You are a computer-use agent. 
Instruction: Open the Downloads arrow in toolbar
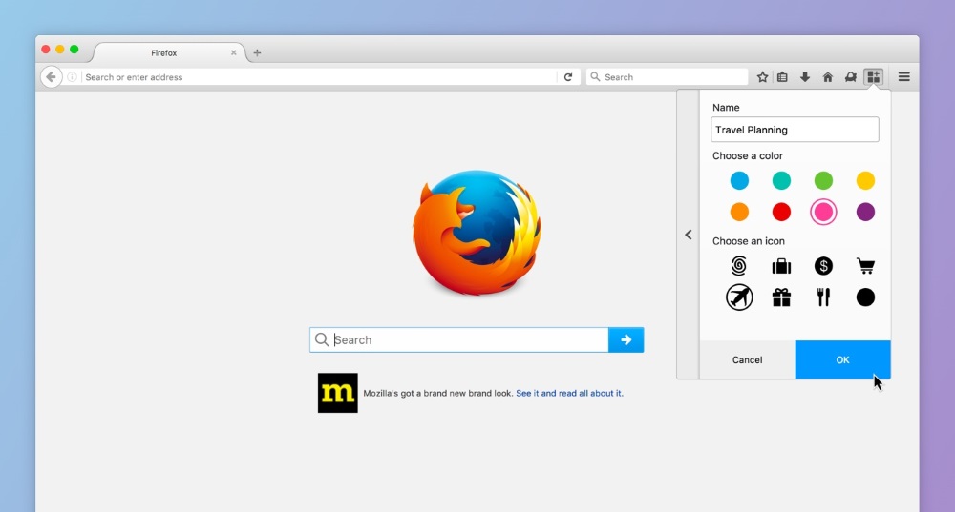[x=805, y=77]
